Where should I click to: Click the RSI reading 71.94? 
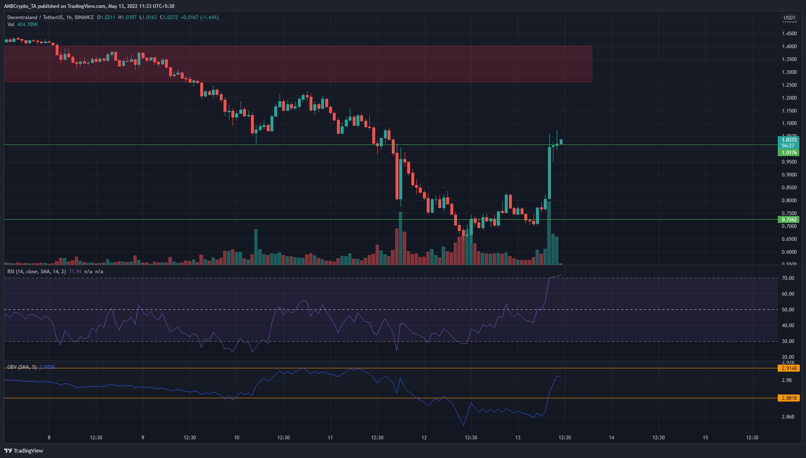click(75, 272)
